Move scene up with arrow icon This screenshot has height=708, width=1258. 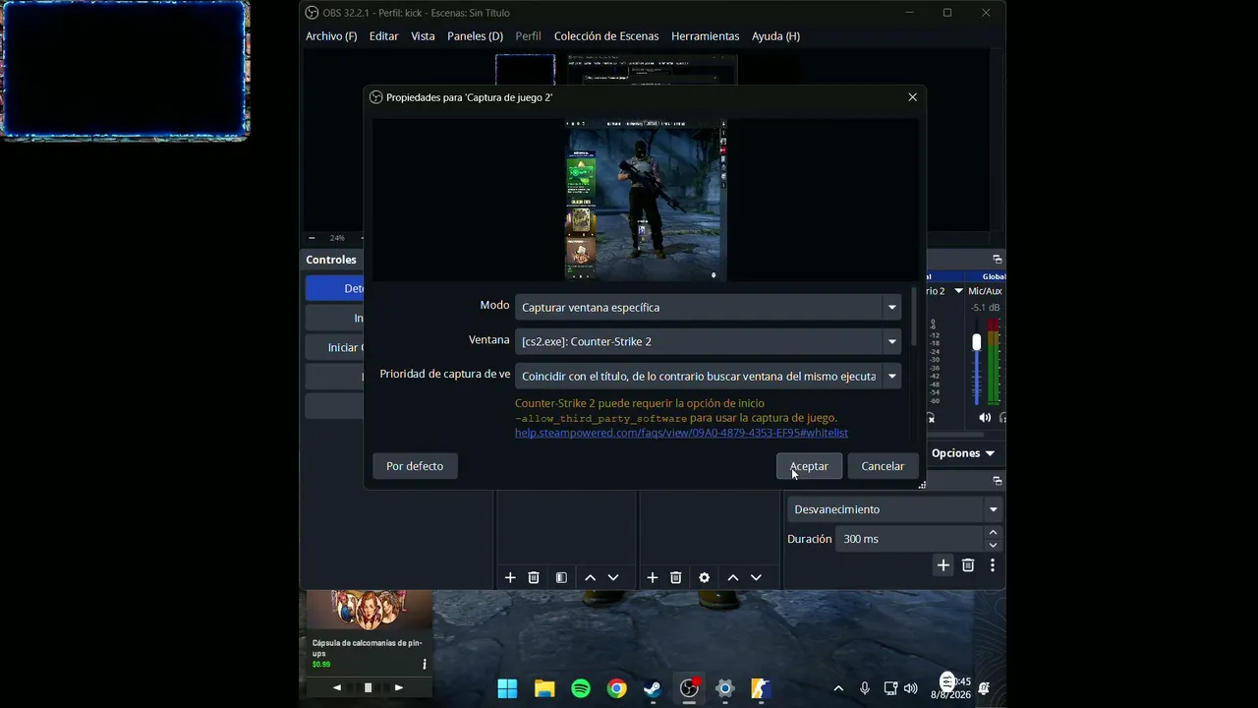pos(590,577)
